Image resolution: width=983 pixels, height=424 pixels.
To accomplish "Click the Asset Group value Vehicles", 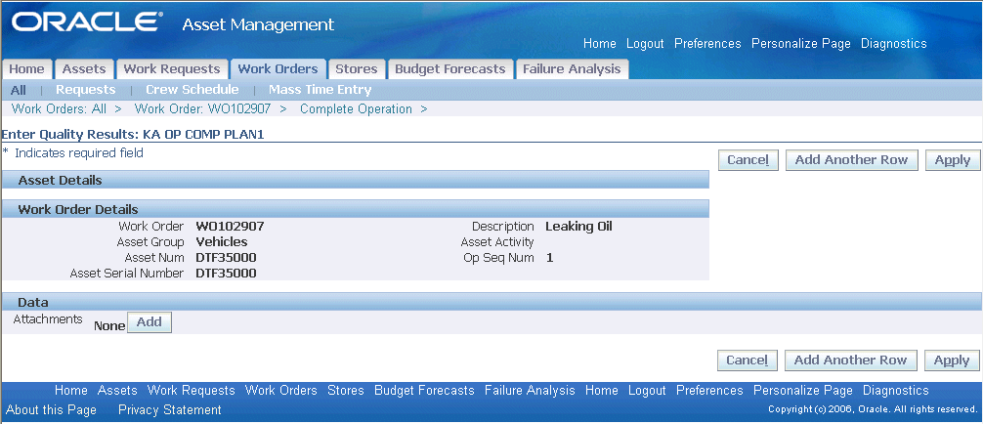I will (x=222, y=242).
